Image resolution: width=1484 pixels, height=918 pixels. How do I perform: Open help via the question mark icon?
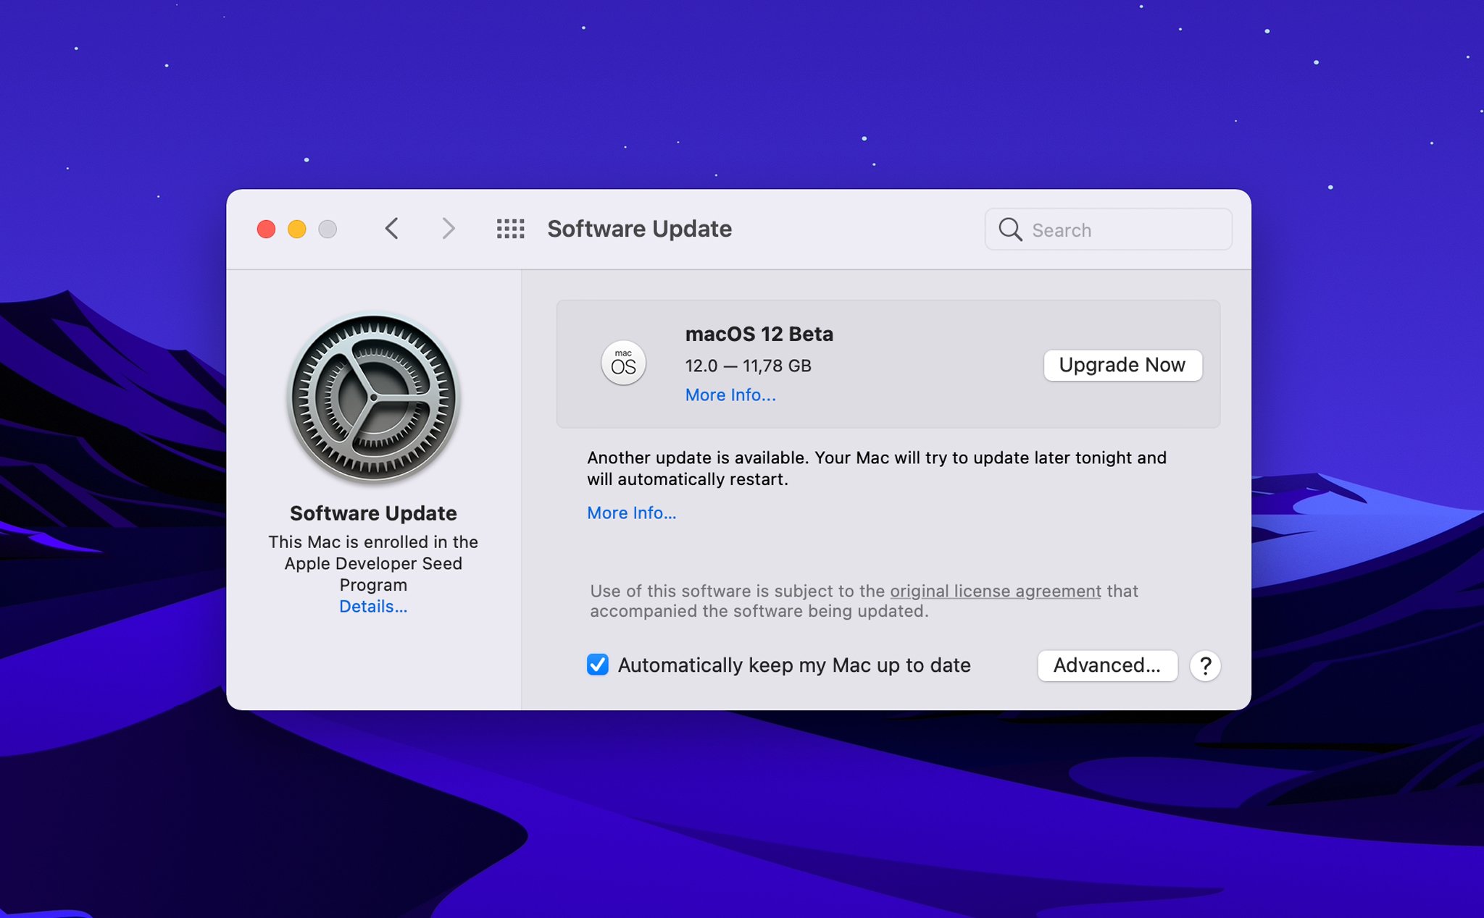pyautogui.click(x=1205, y=665)
